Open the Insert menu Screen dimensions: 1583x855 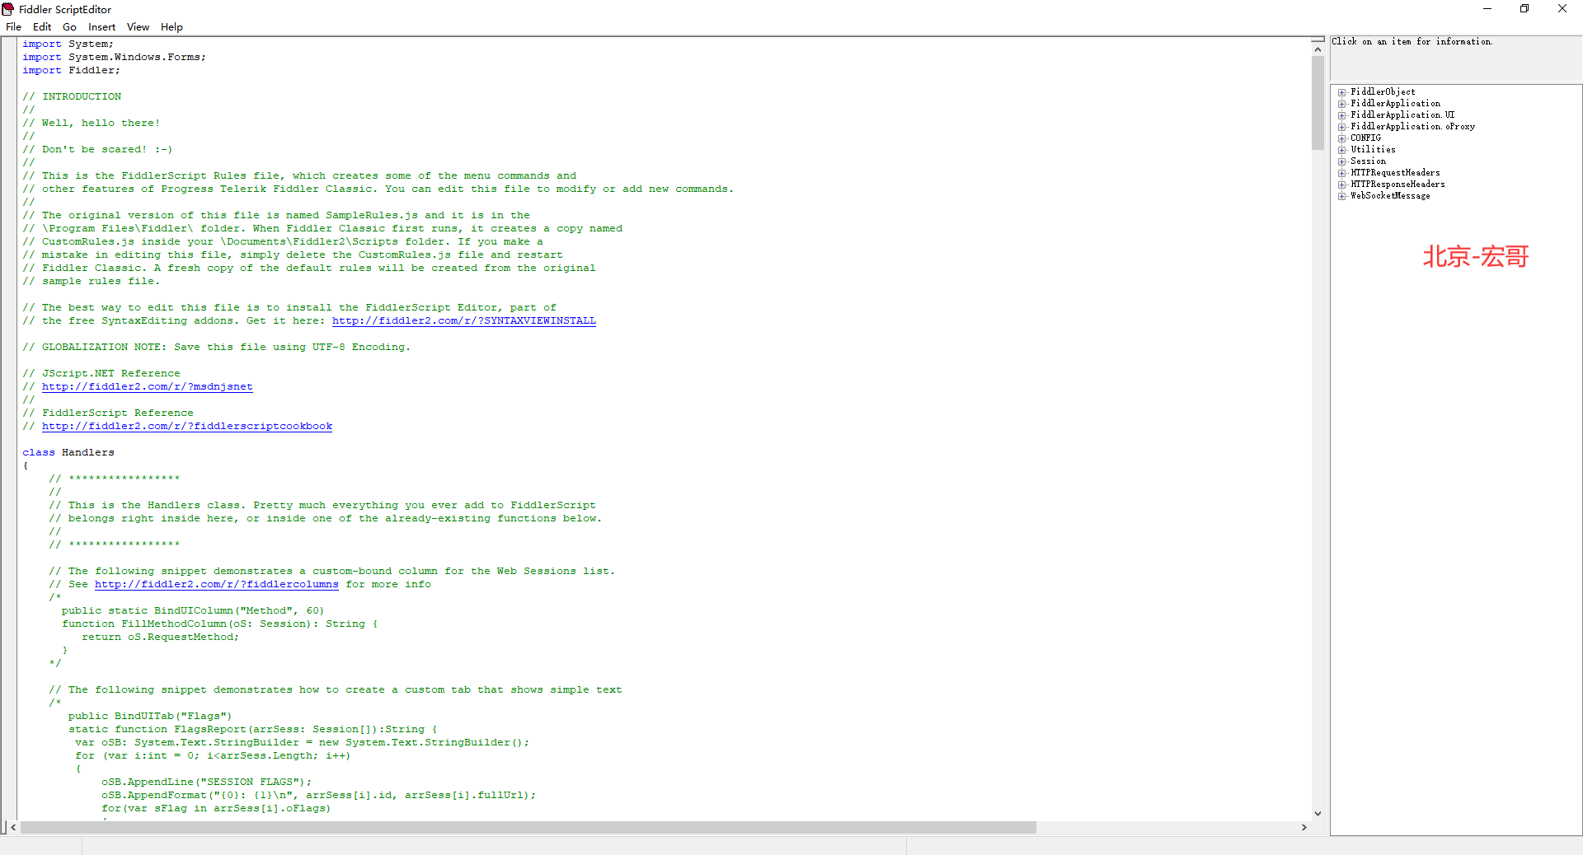pyautogui.click(x=102, y=27)
